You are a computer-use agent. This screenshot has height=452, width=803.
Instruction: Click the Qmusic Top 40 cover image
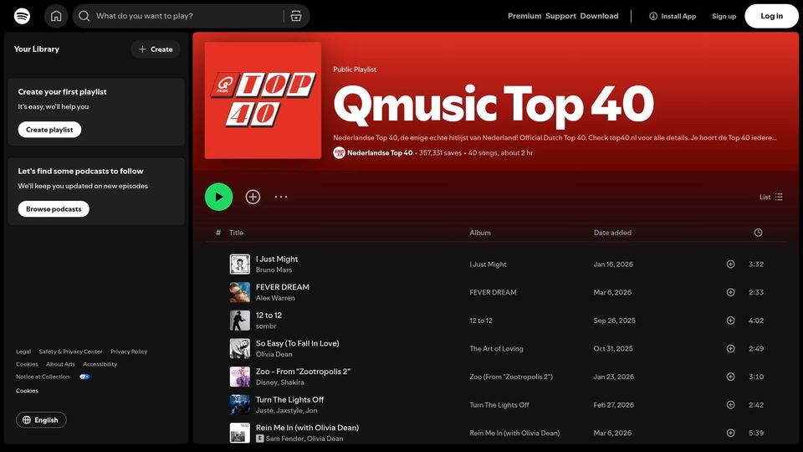[x=263, y=100]
